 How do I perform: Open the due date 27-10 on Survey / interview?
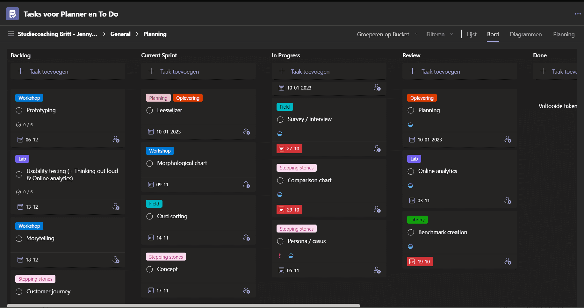289,148
